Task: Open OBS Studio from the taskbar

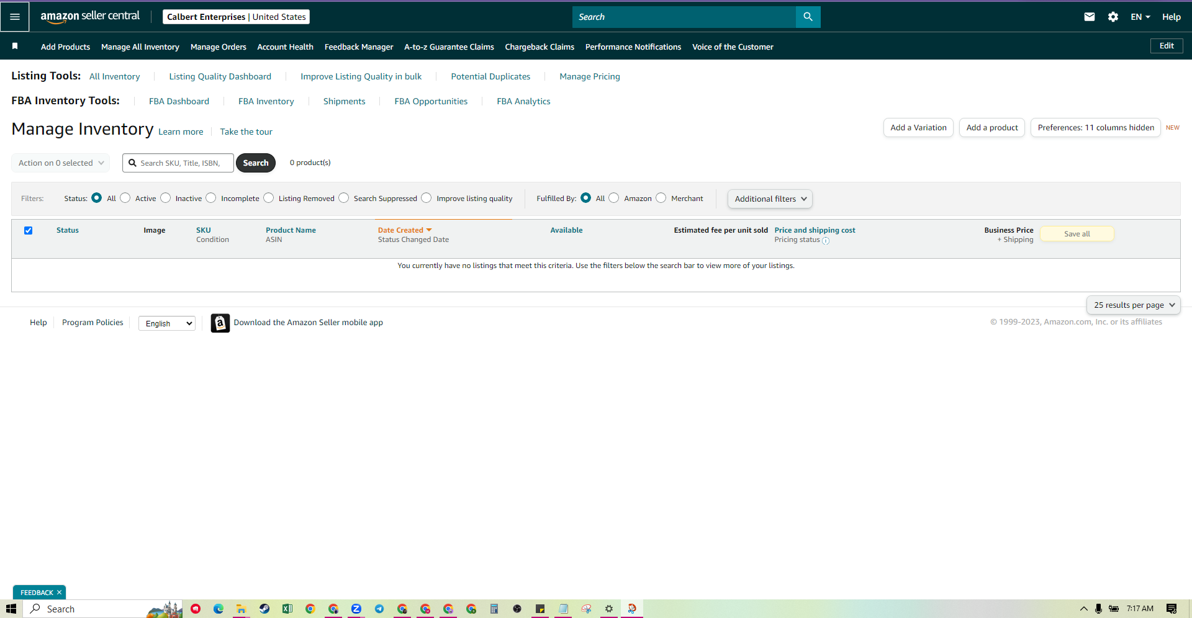Action: click(517, 609)
